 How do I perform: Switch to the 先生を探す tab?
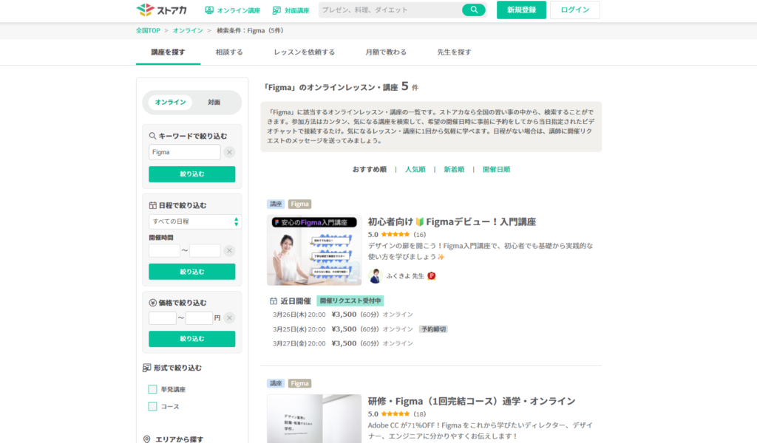tap(454, 52)
